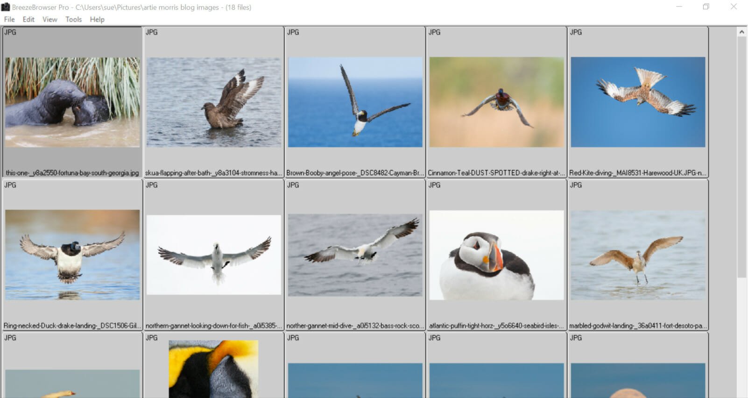Open the Edit menu
The image size is (748, 398).
(28, 19)
